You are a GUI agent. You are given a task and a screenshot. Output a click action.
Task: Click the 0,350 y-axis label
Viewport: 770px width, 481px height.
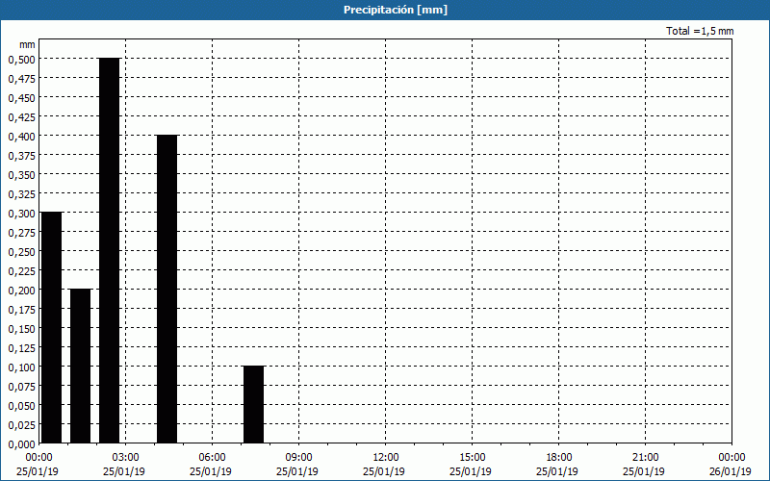point(22,175)
